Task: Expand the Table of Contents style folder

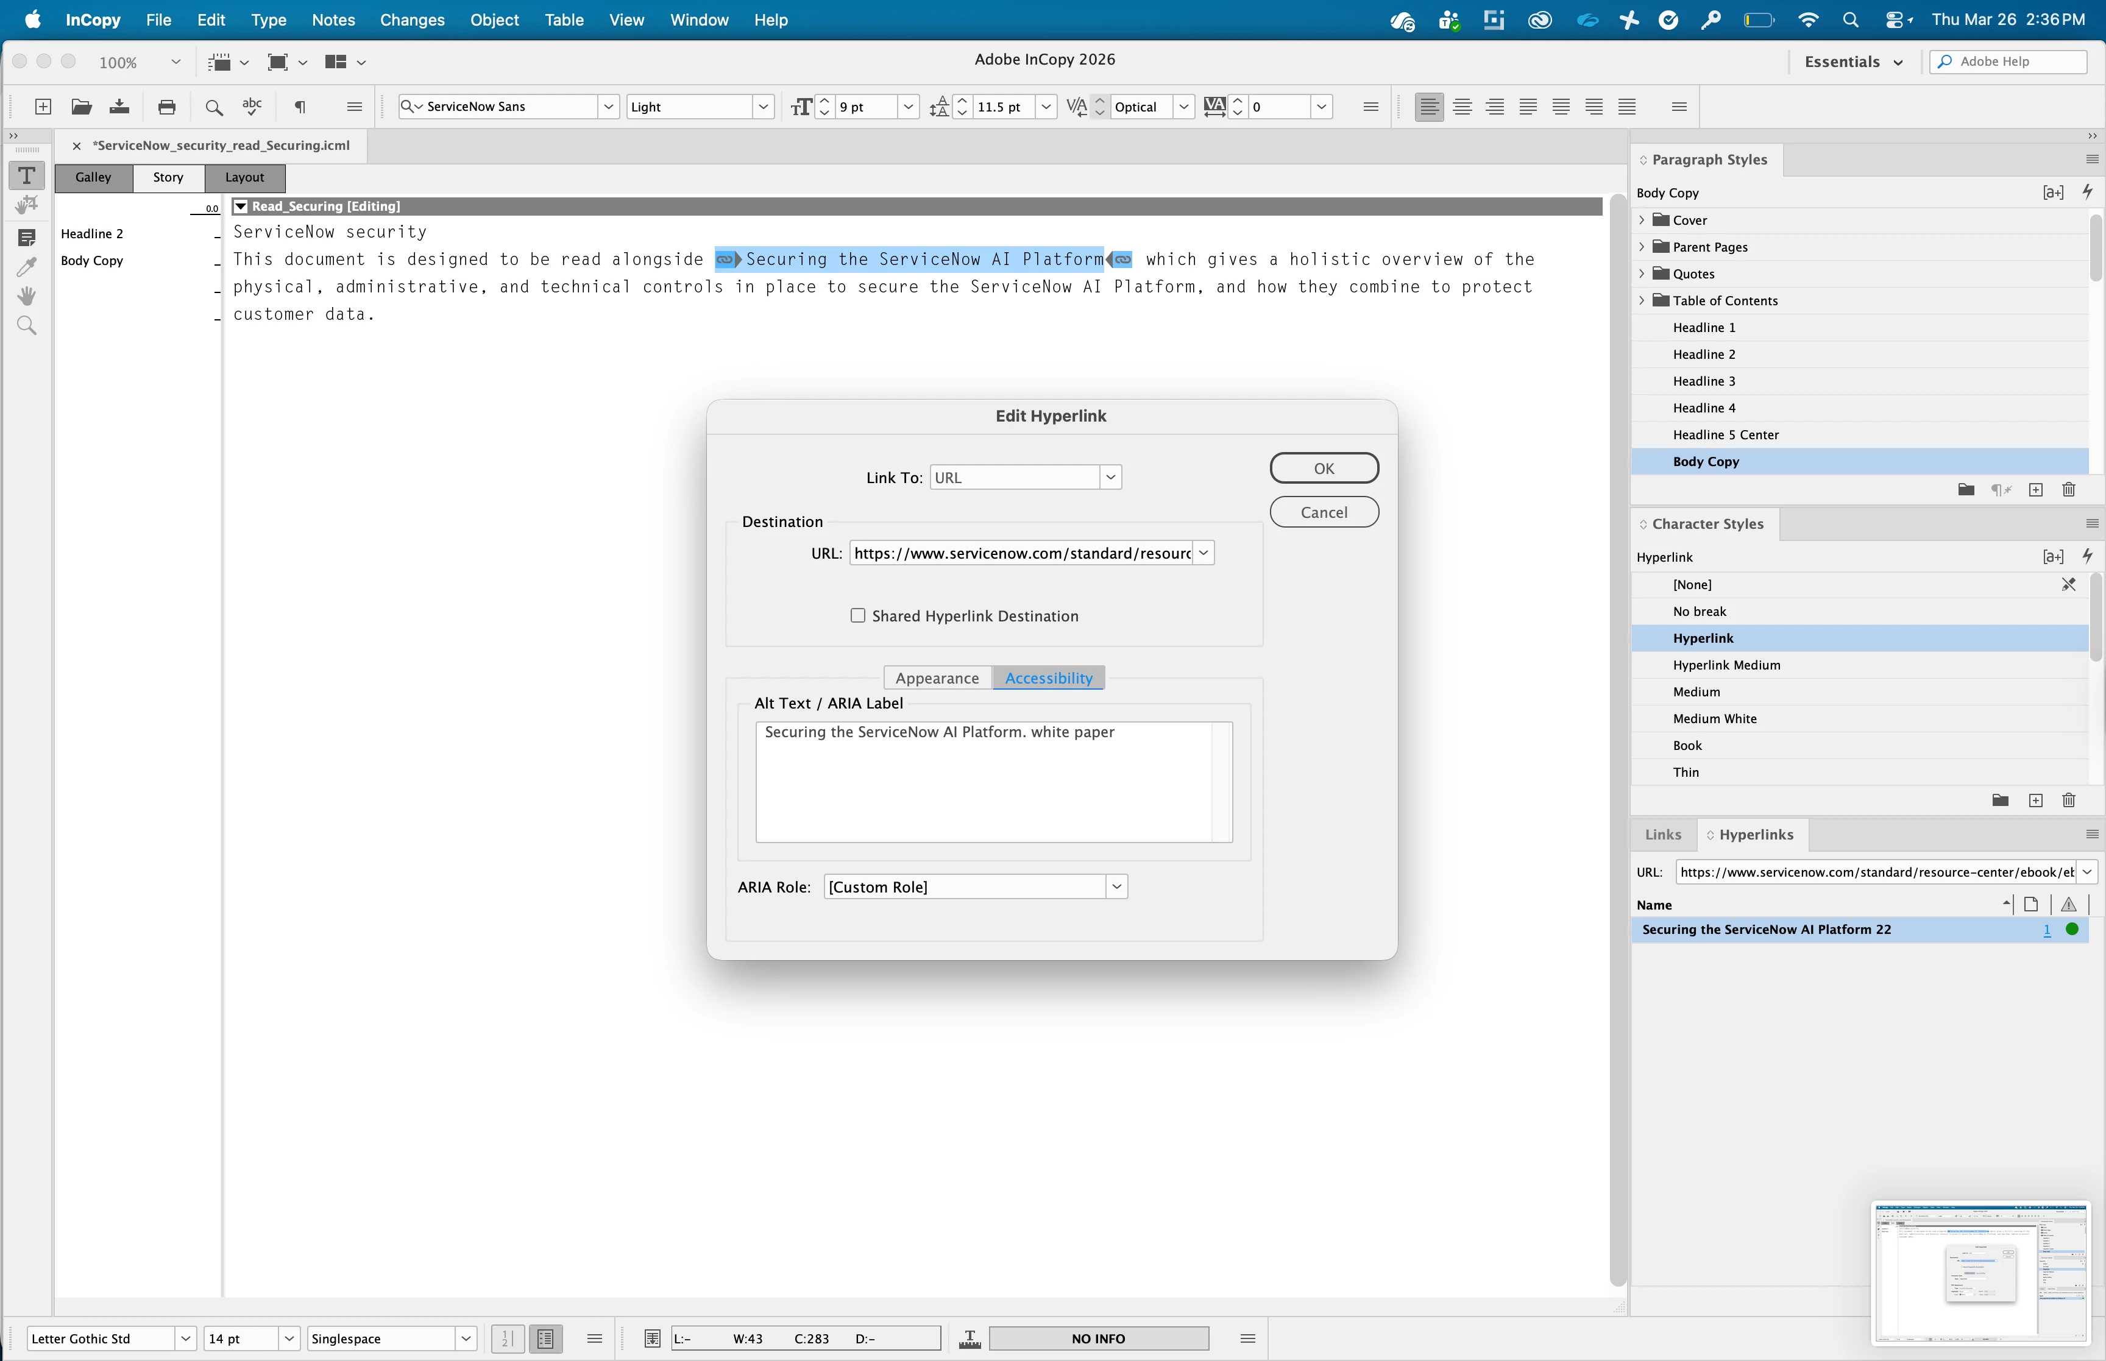Action: 1642,300
